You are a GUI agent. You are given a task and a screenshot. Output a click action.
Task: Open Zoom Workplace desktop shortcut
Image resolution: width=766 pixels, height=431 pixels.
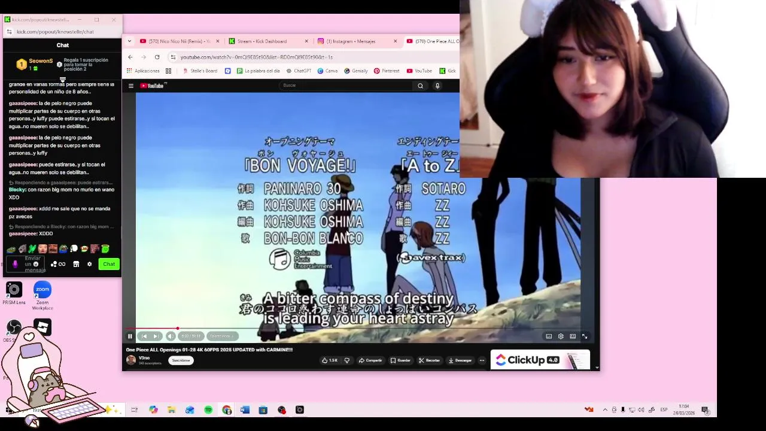coord(42,295)
